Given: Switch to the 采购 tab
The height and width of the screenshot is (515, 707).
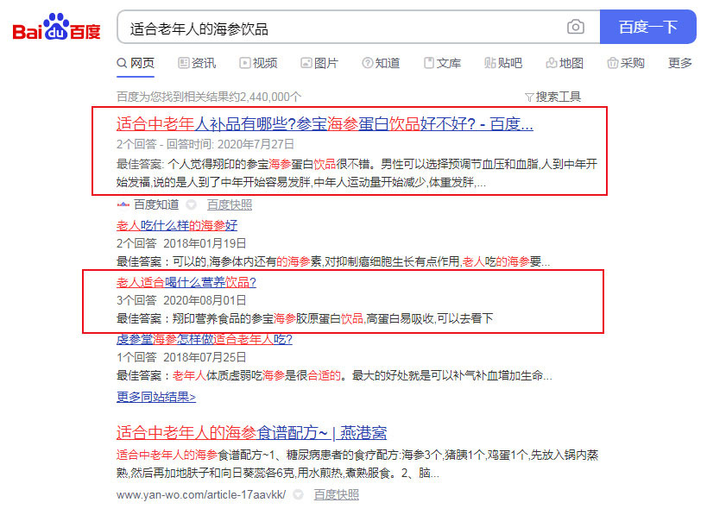Looking at the screenshot, I should click(626, 63).
